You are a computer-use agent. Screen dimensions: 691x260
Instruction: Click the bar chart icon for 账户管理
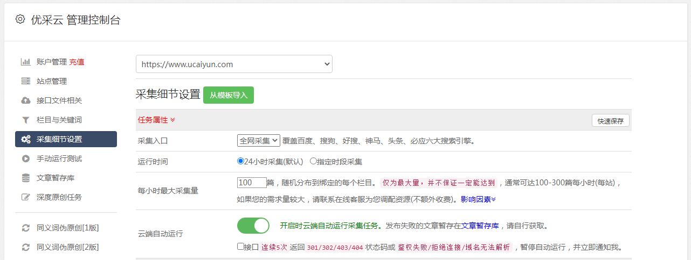click(x=25, y=62)
